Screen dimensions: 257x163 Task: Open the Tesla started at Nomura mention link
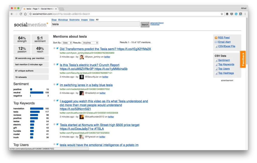99,127
